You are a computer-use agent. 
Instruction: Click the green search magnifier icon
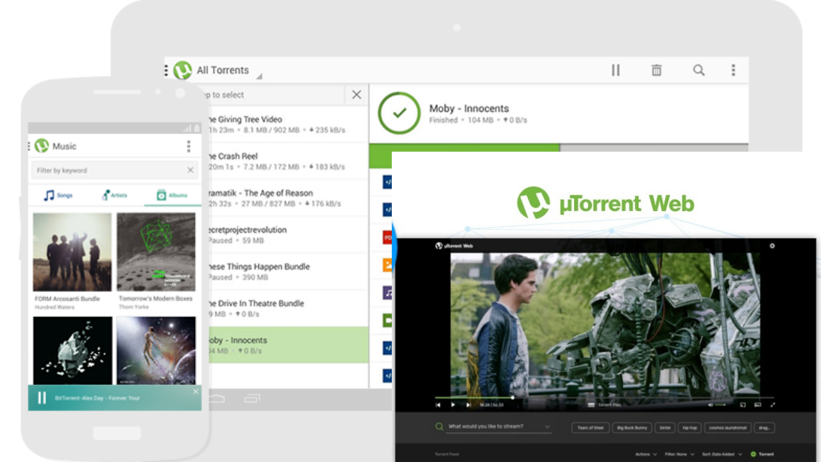coord(439,427)
